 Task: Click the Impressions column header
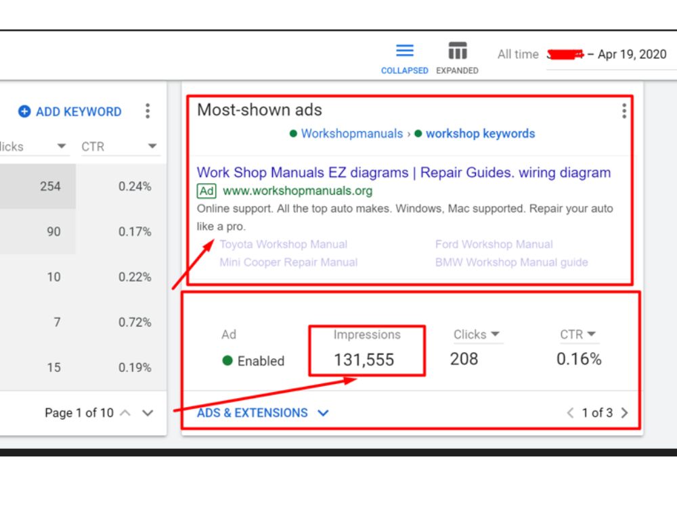point(367,335)
